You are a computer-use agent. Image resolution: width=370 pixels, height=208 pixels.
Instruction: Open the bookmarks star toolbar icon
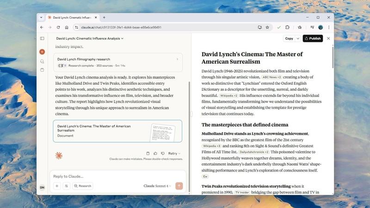pos(300,27)
